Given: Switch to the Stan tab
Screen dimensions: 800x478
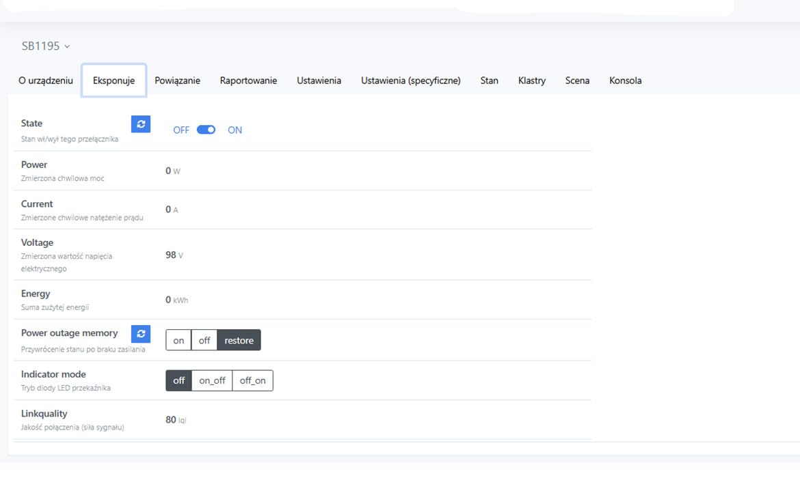Looking at the screenshot, I should pos(490,81).
